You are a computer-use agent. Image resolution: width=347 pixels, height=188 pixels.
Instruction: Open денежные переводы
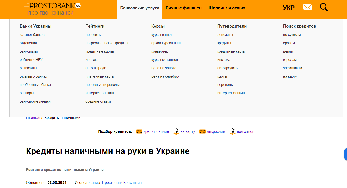[x=103, y=85]
